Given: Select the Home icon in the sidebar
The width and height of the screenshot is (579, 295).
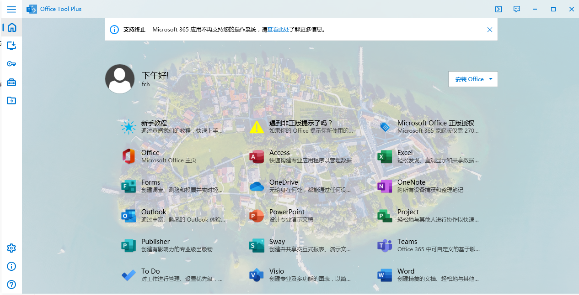Looking at the screenshot, I should pyautogui.click(x=11, y=27).
